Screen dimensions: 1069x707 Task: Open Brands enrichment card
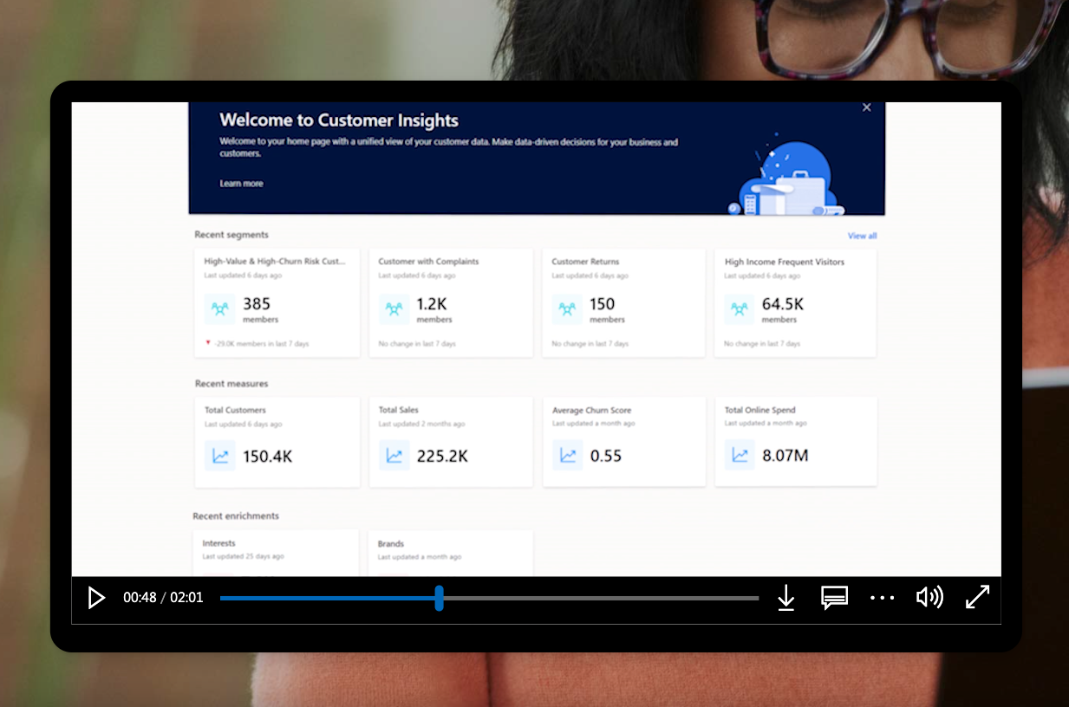click(451, 553)
